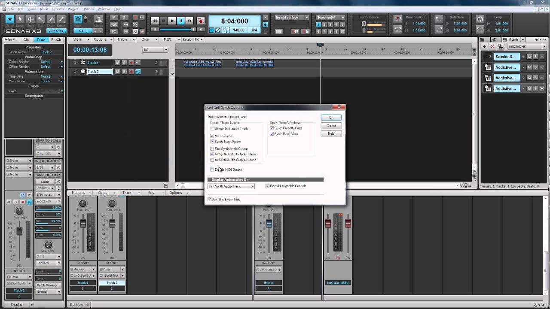550x309 pixels.
Task: Cancel the Insert Soft Synth dialog
Action: pyautogui.click(x=331, y=126)
